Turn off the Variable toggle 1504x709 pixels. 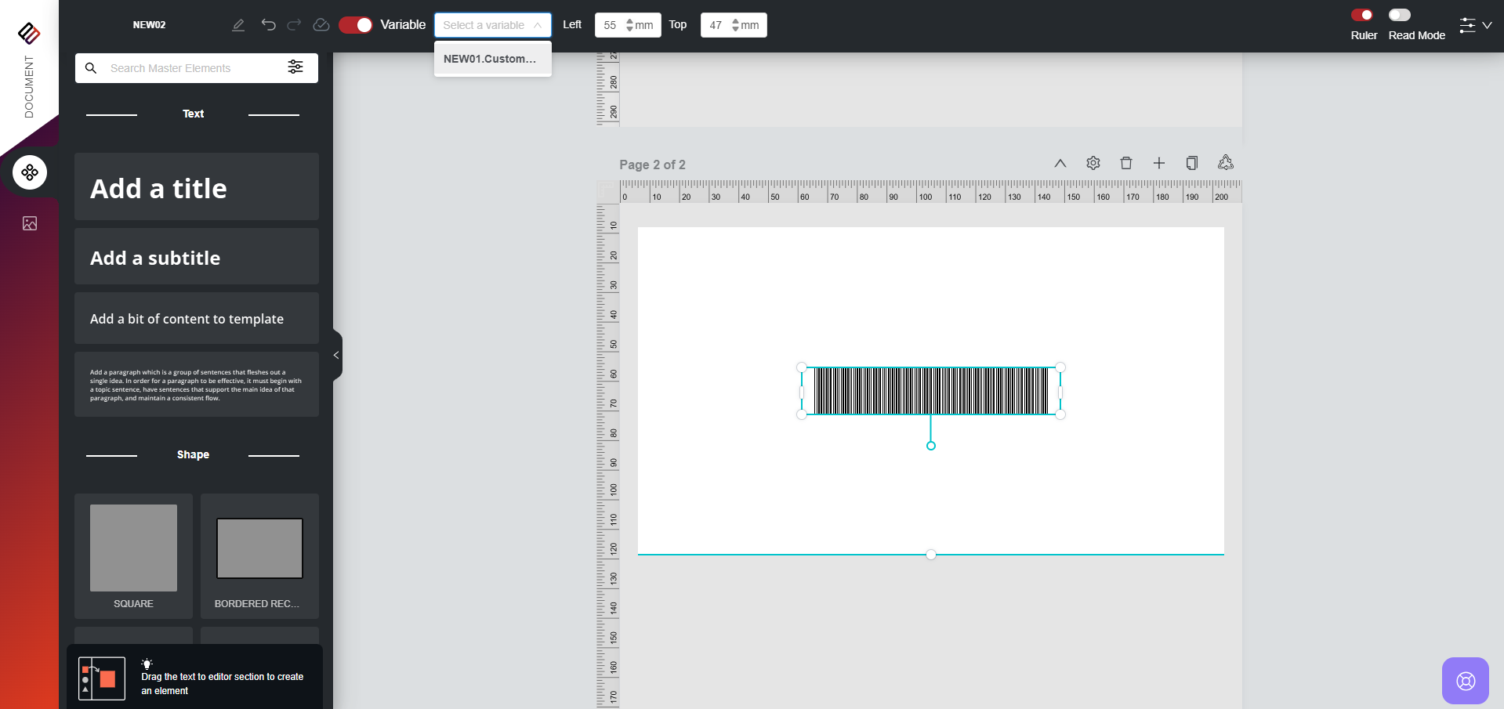(355, 25)
